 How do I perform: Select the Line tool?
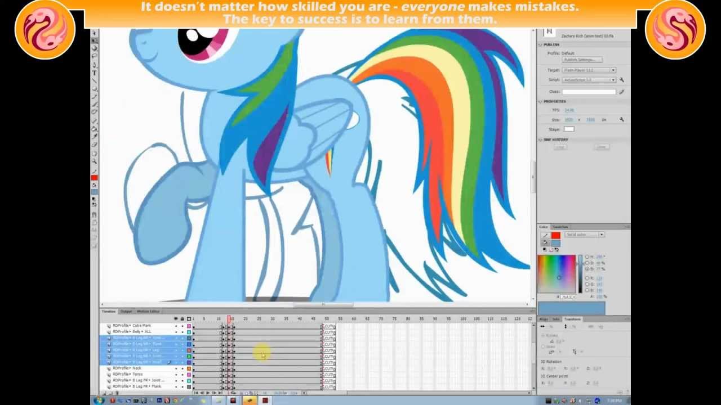tap(95, 82)
